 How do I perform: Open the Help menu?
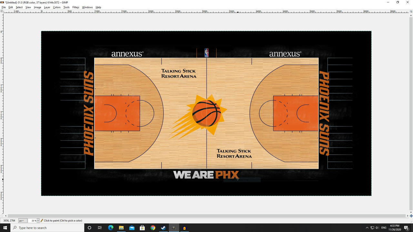click(98, 7)
